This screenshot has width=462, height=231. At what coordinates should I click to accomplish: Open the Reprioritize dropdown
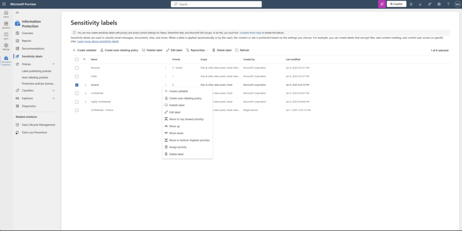[198, 51]
